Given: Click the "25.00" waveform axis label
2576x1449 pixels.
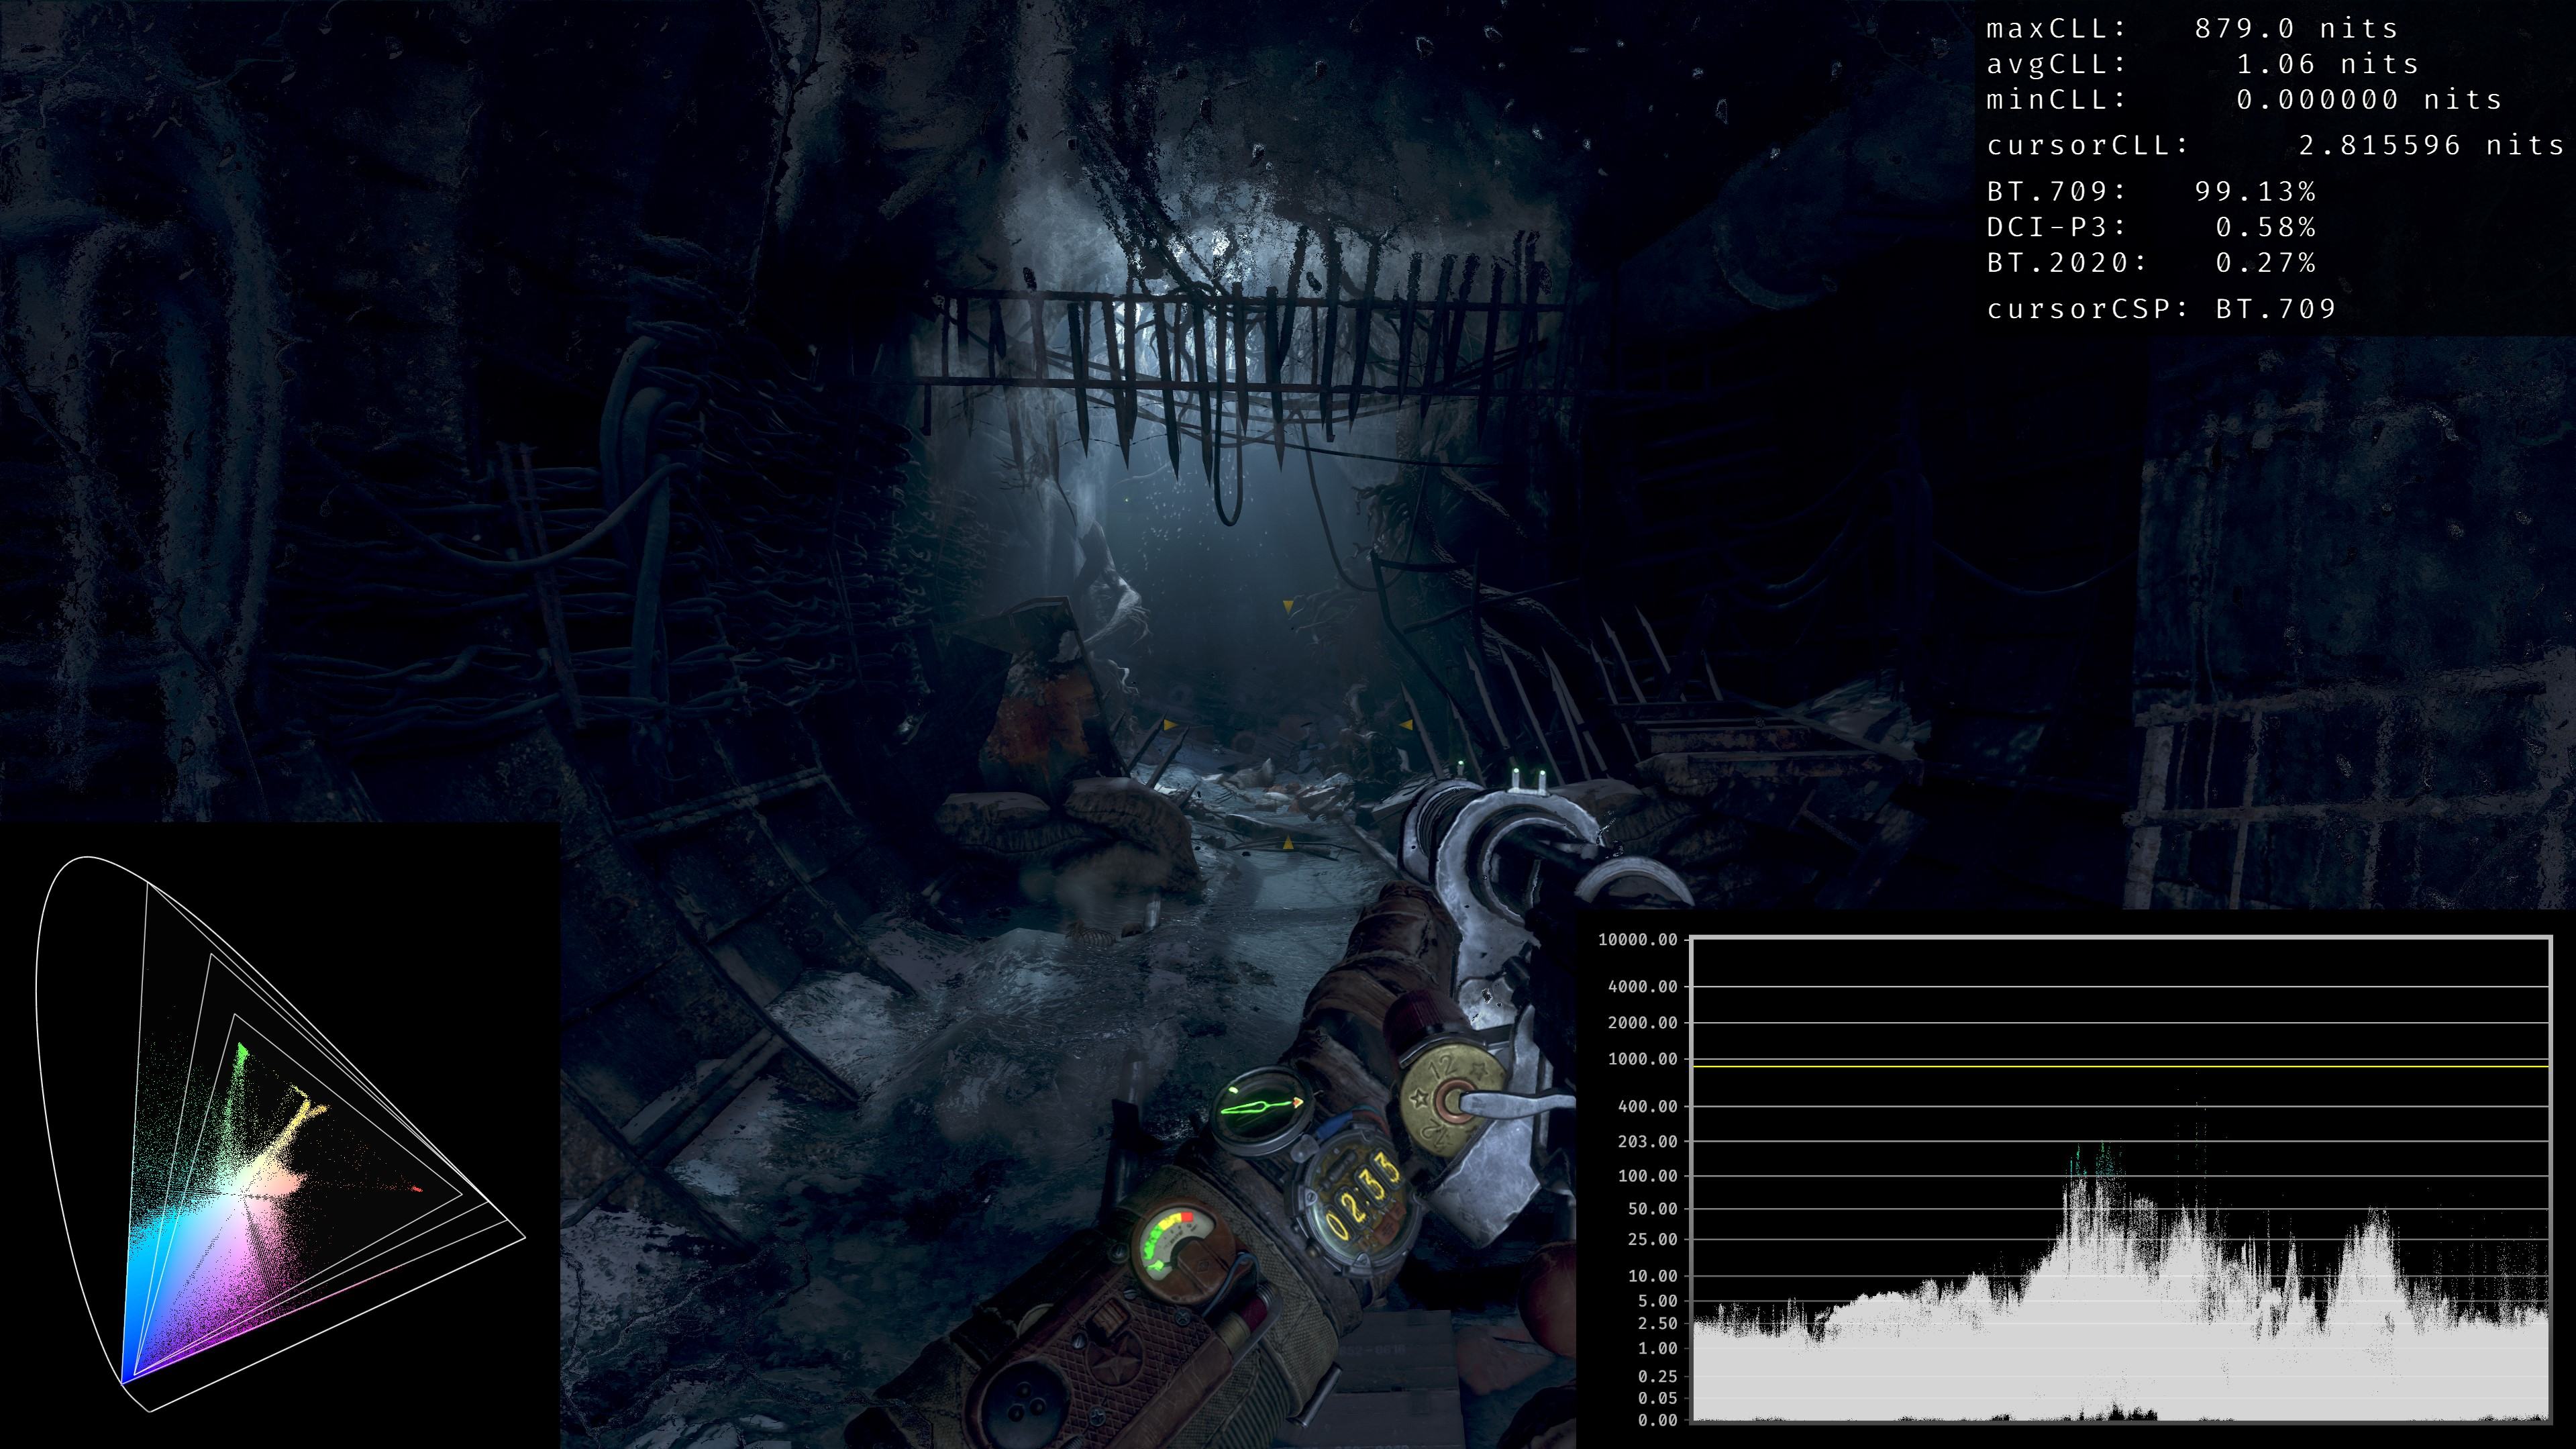Looking at the screenshot, I should (1652, 1239).
